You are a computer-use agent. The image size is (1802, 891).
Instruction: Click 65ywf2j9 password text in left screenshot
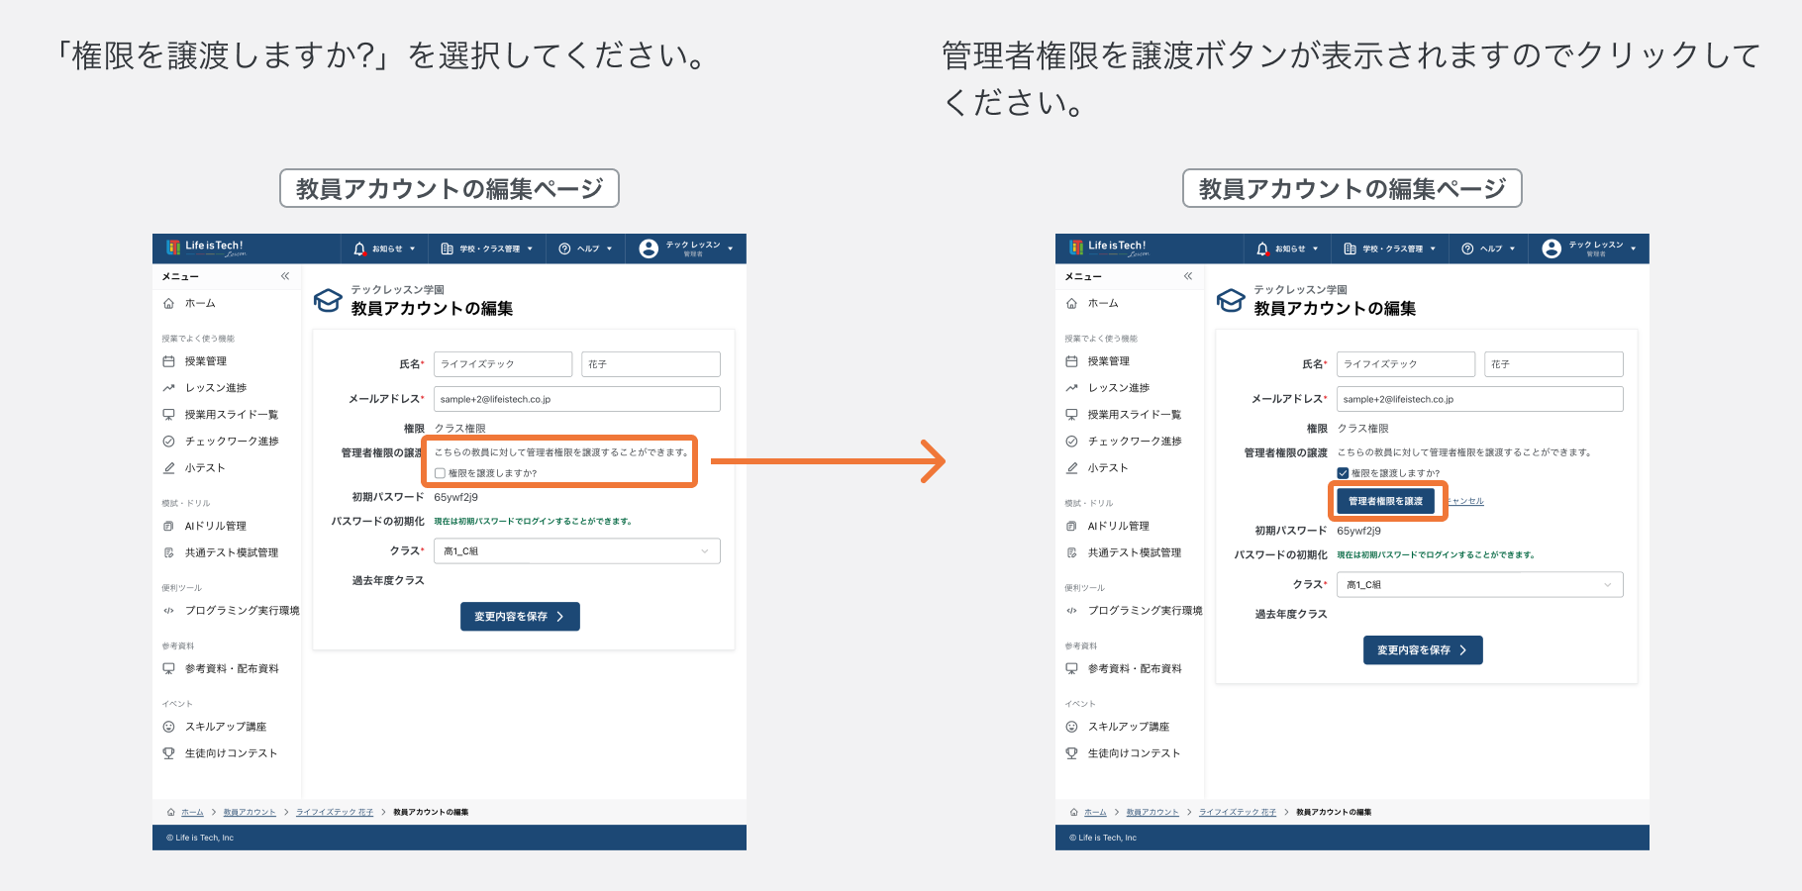[455, 497]
